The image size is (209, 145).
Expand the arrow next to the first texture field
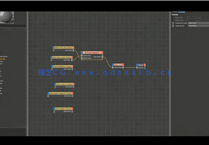coord(187,17)
